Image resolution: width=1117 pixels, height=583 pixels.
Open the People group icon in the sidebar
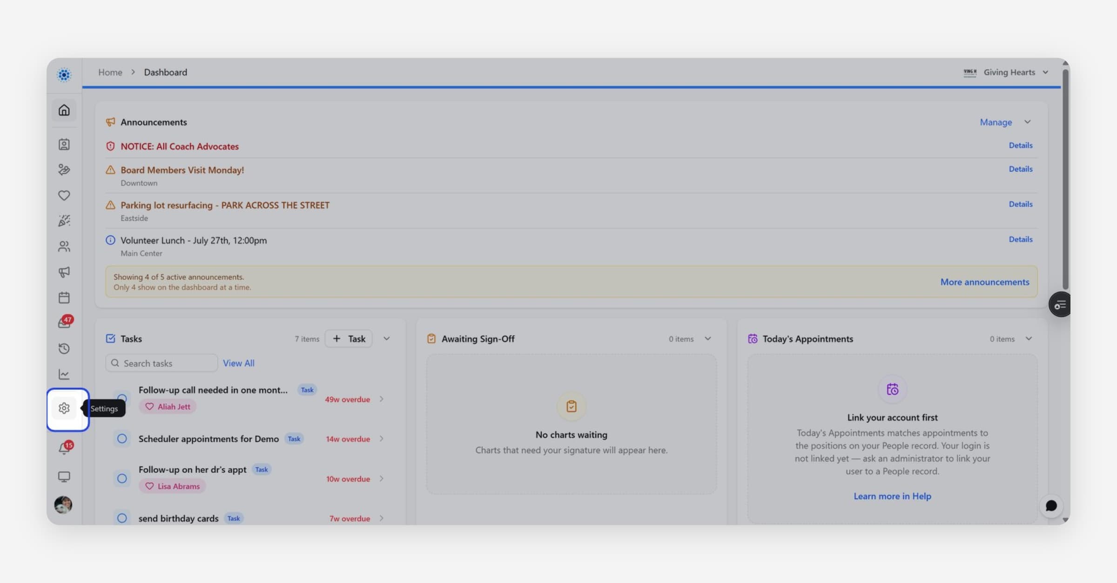pyautogui.click(x=64, y=246)
